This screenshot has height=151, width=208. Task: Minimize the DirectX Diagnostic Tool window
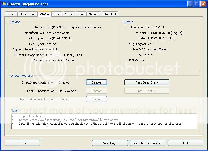tap(190, 4)
